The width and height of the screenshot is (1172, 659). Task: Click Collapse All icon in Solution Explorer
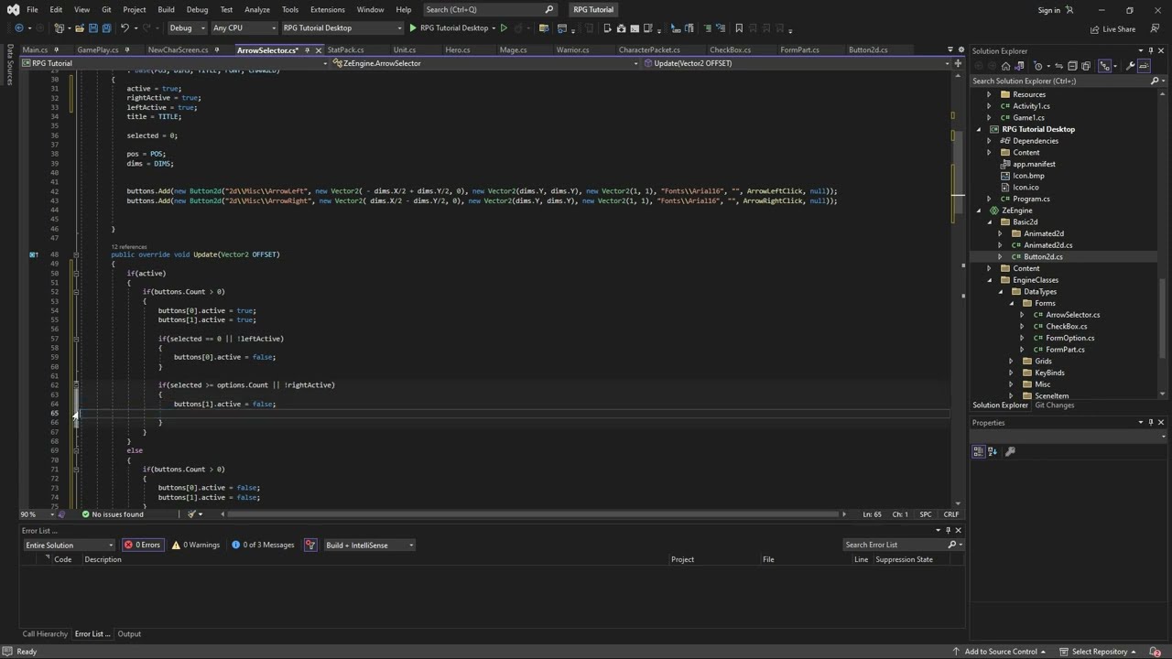pos(1073,66)
